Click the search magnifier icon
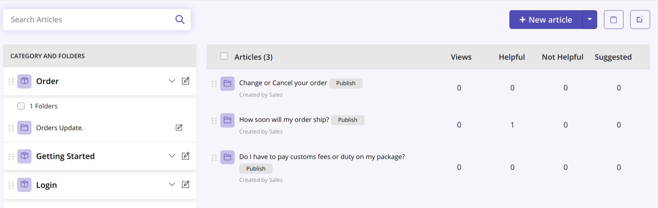This screenshot has width=658, height=208. coord(180,19)
